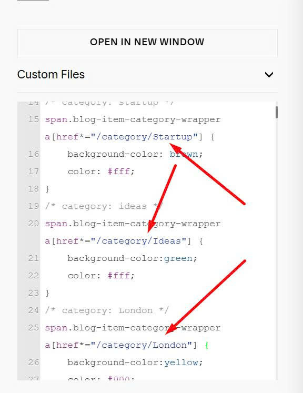Image resolution: width=303 pixels, height=393 pixels.
Task: Open the CSS editor in new window
Action: [x=147, y=43]
